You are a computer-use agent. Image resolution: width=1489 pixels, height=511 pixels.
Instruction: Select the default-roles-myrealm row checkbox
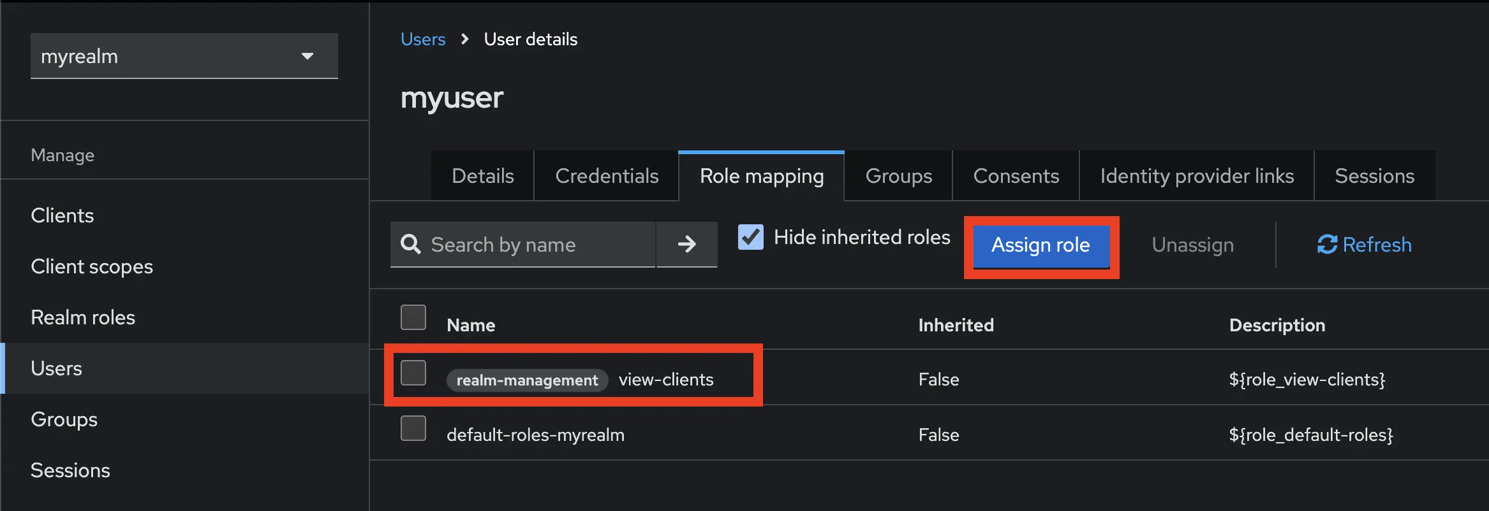pos(413,428)
